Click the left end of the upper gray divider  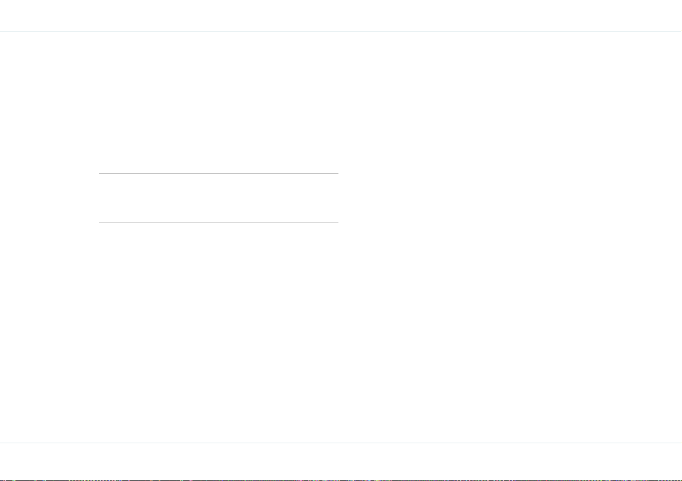[x=101, y=173]
